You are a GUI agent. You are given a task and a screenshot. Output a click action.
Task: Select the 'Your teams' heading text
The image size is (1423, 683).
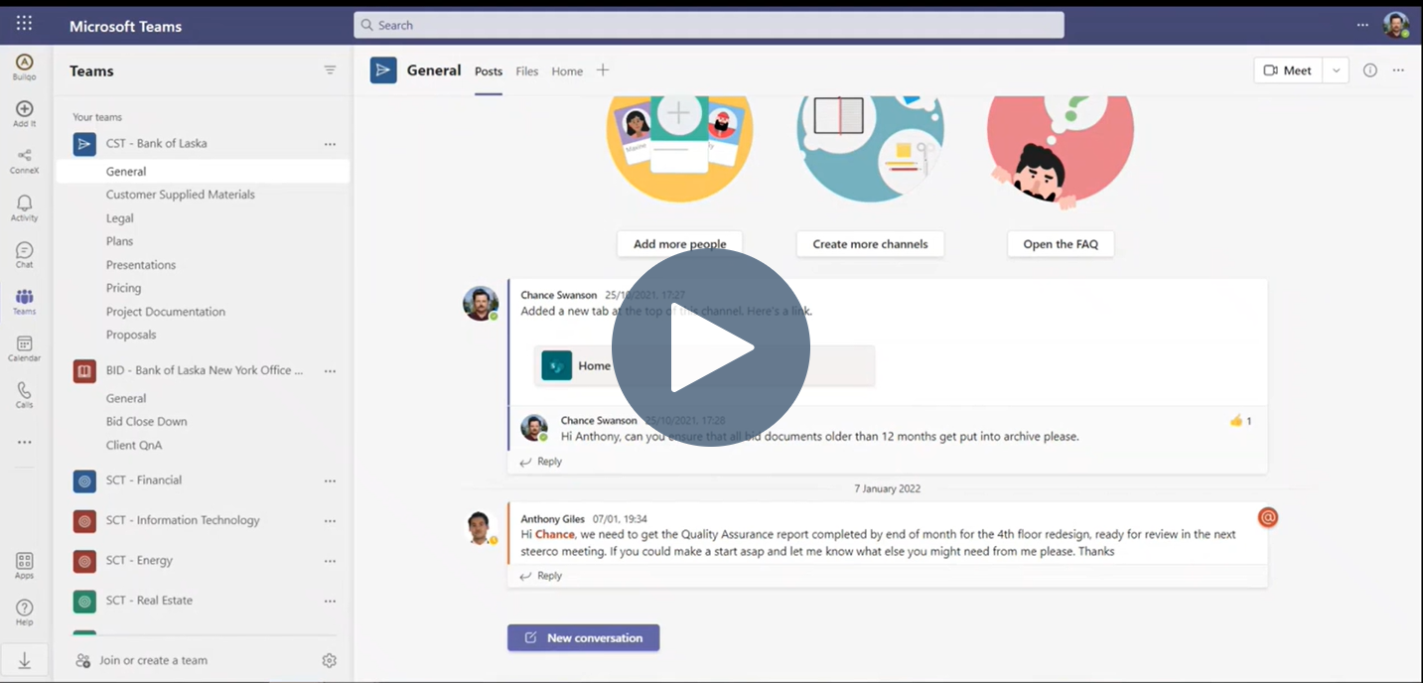pyautogui.click(x=97, y=117)
